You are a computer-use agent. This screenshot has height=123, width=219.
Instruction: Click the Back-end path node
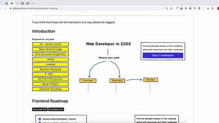[117, 81]
